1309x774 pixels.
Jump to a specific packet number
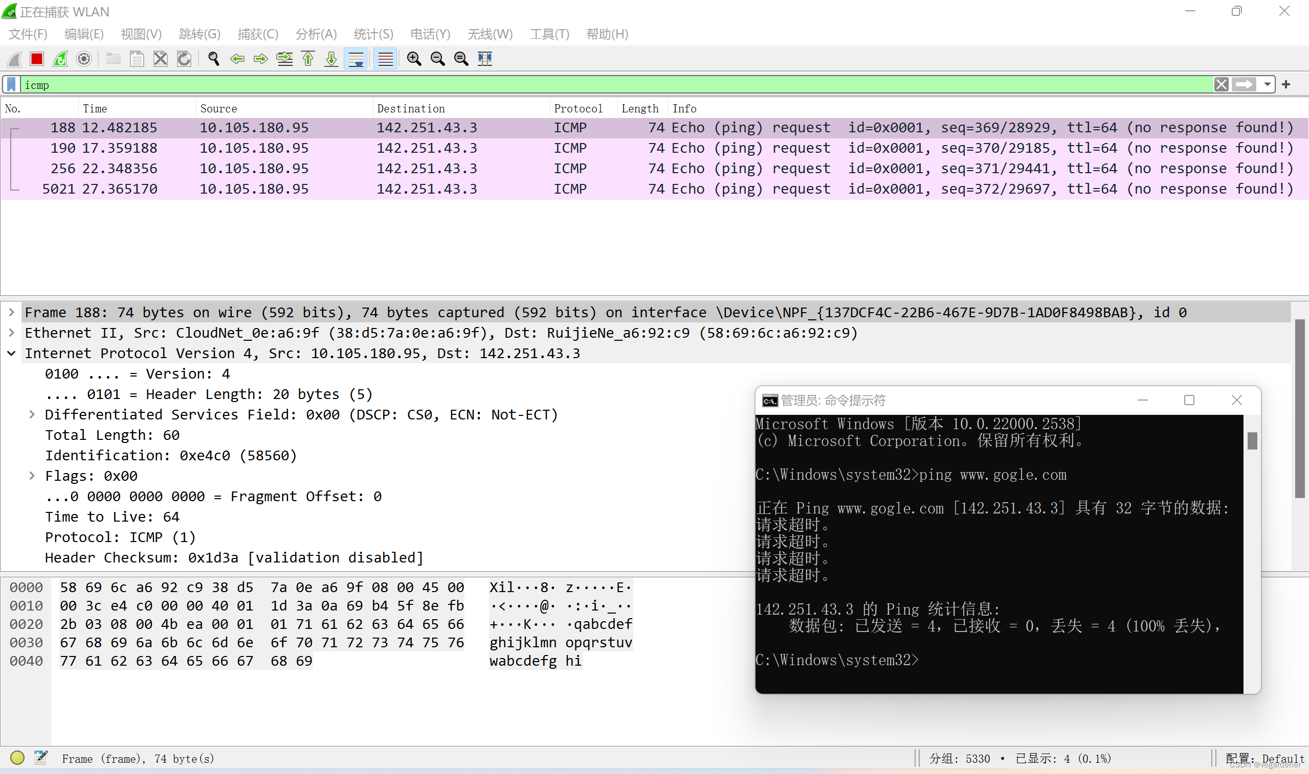(x=284, y=59)
